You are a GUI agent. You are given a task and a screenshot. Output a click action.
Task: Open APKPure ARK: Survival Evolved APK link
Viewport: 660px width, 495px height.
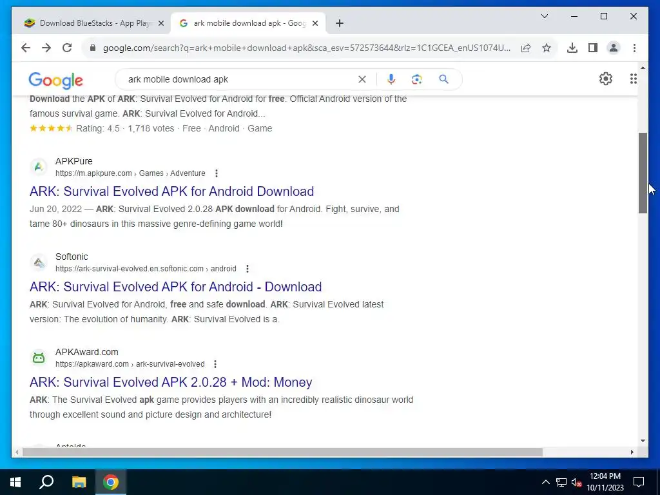[x=171, y=191]
